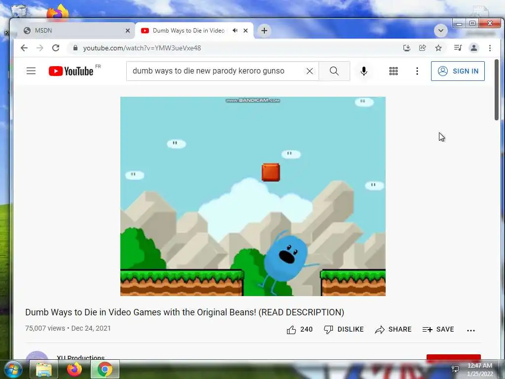The image size is (505, 379).
Task: Save the video to a playlist
Action: (438, 329)
